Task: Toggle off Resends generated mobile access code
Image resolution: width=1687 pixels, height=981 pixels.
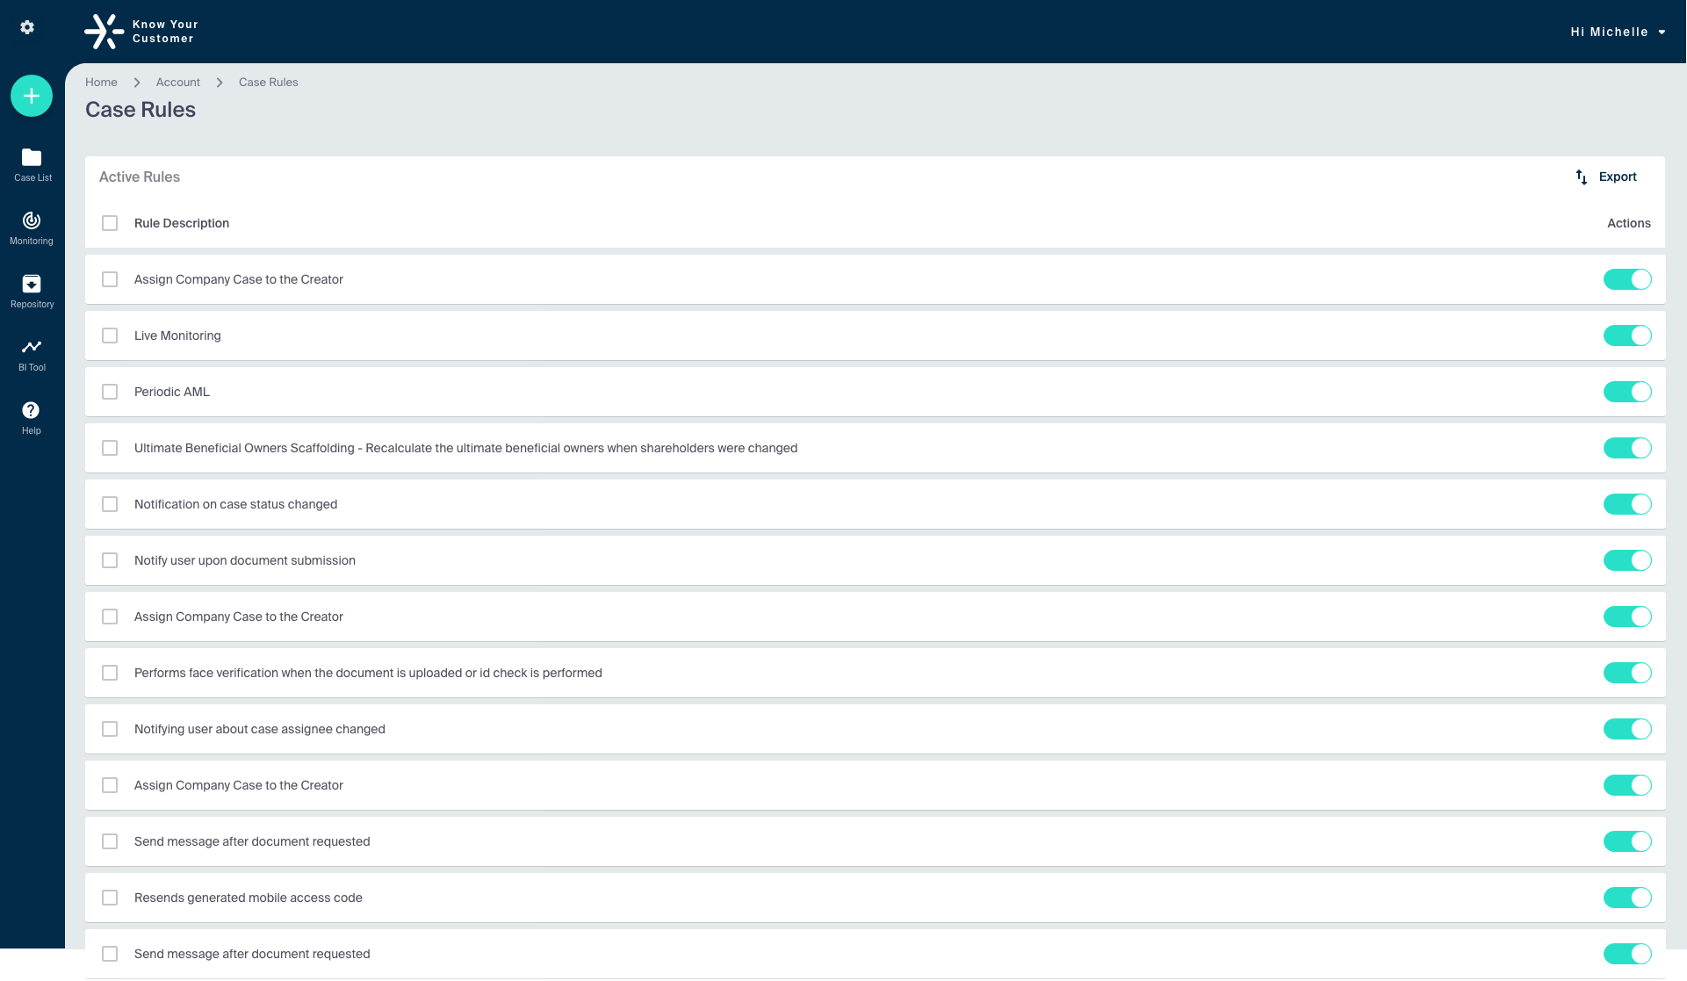Action: [x=1627, y=898]
